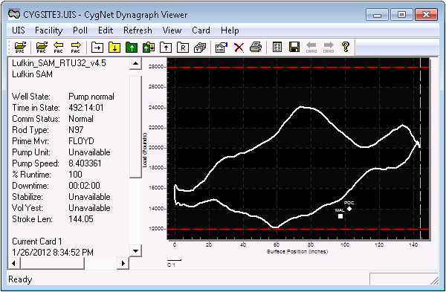
Task: Open the properties checklist icon
Action: click(222, 48)
